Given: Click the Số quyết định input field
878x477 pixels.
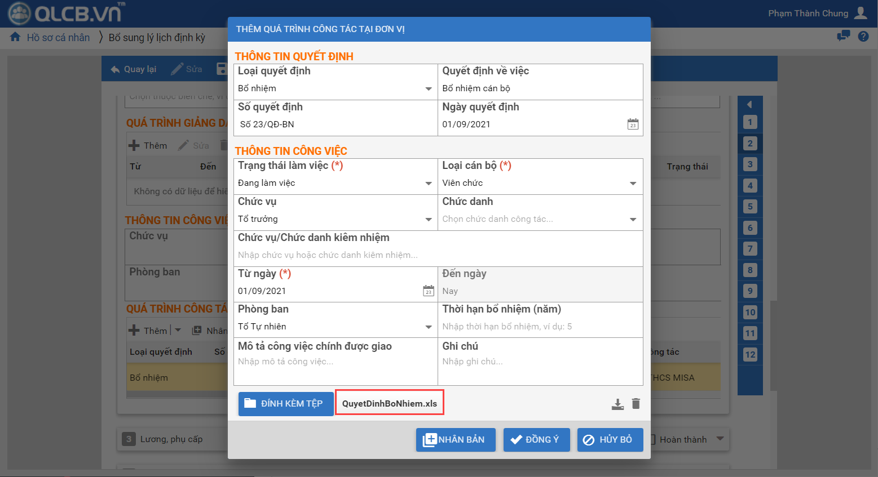Looking at the screenshot, I should (x=336, y=124).
